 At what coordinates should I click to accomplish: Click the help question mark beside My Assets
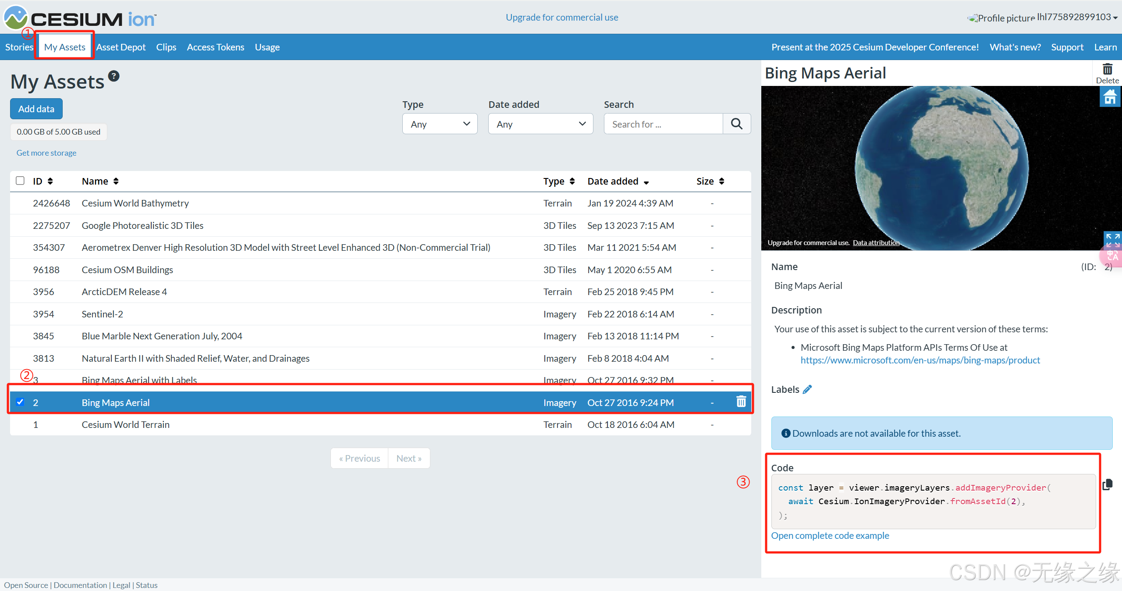click(x=114, y=76)
